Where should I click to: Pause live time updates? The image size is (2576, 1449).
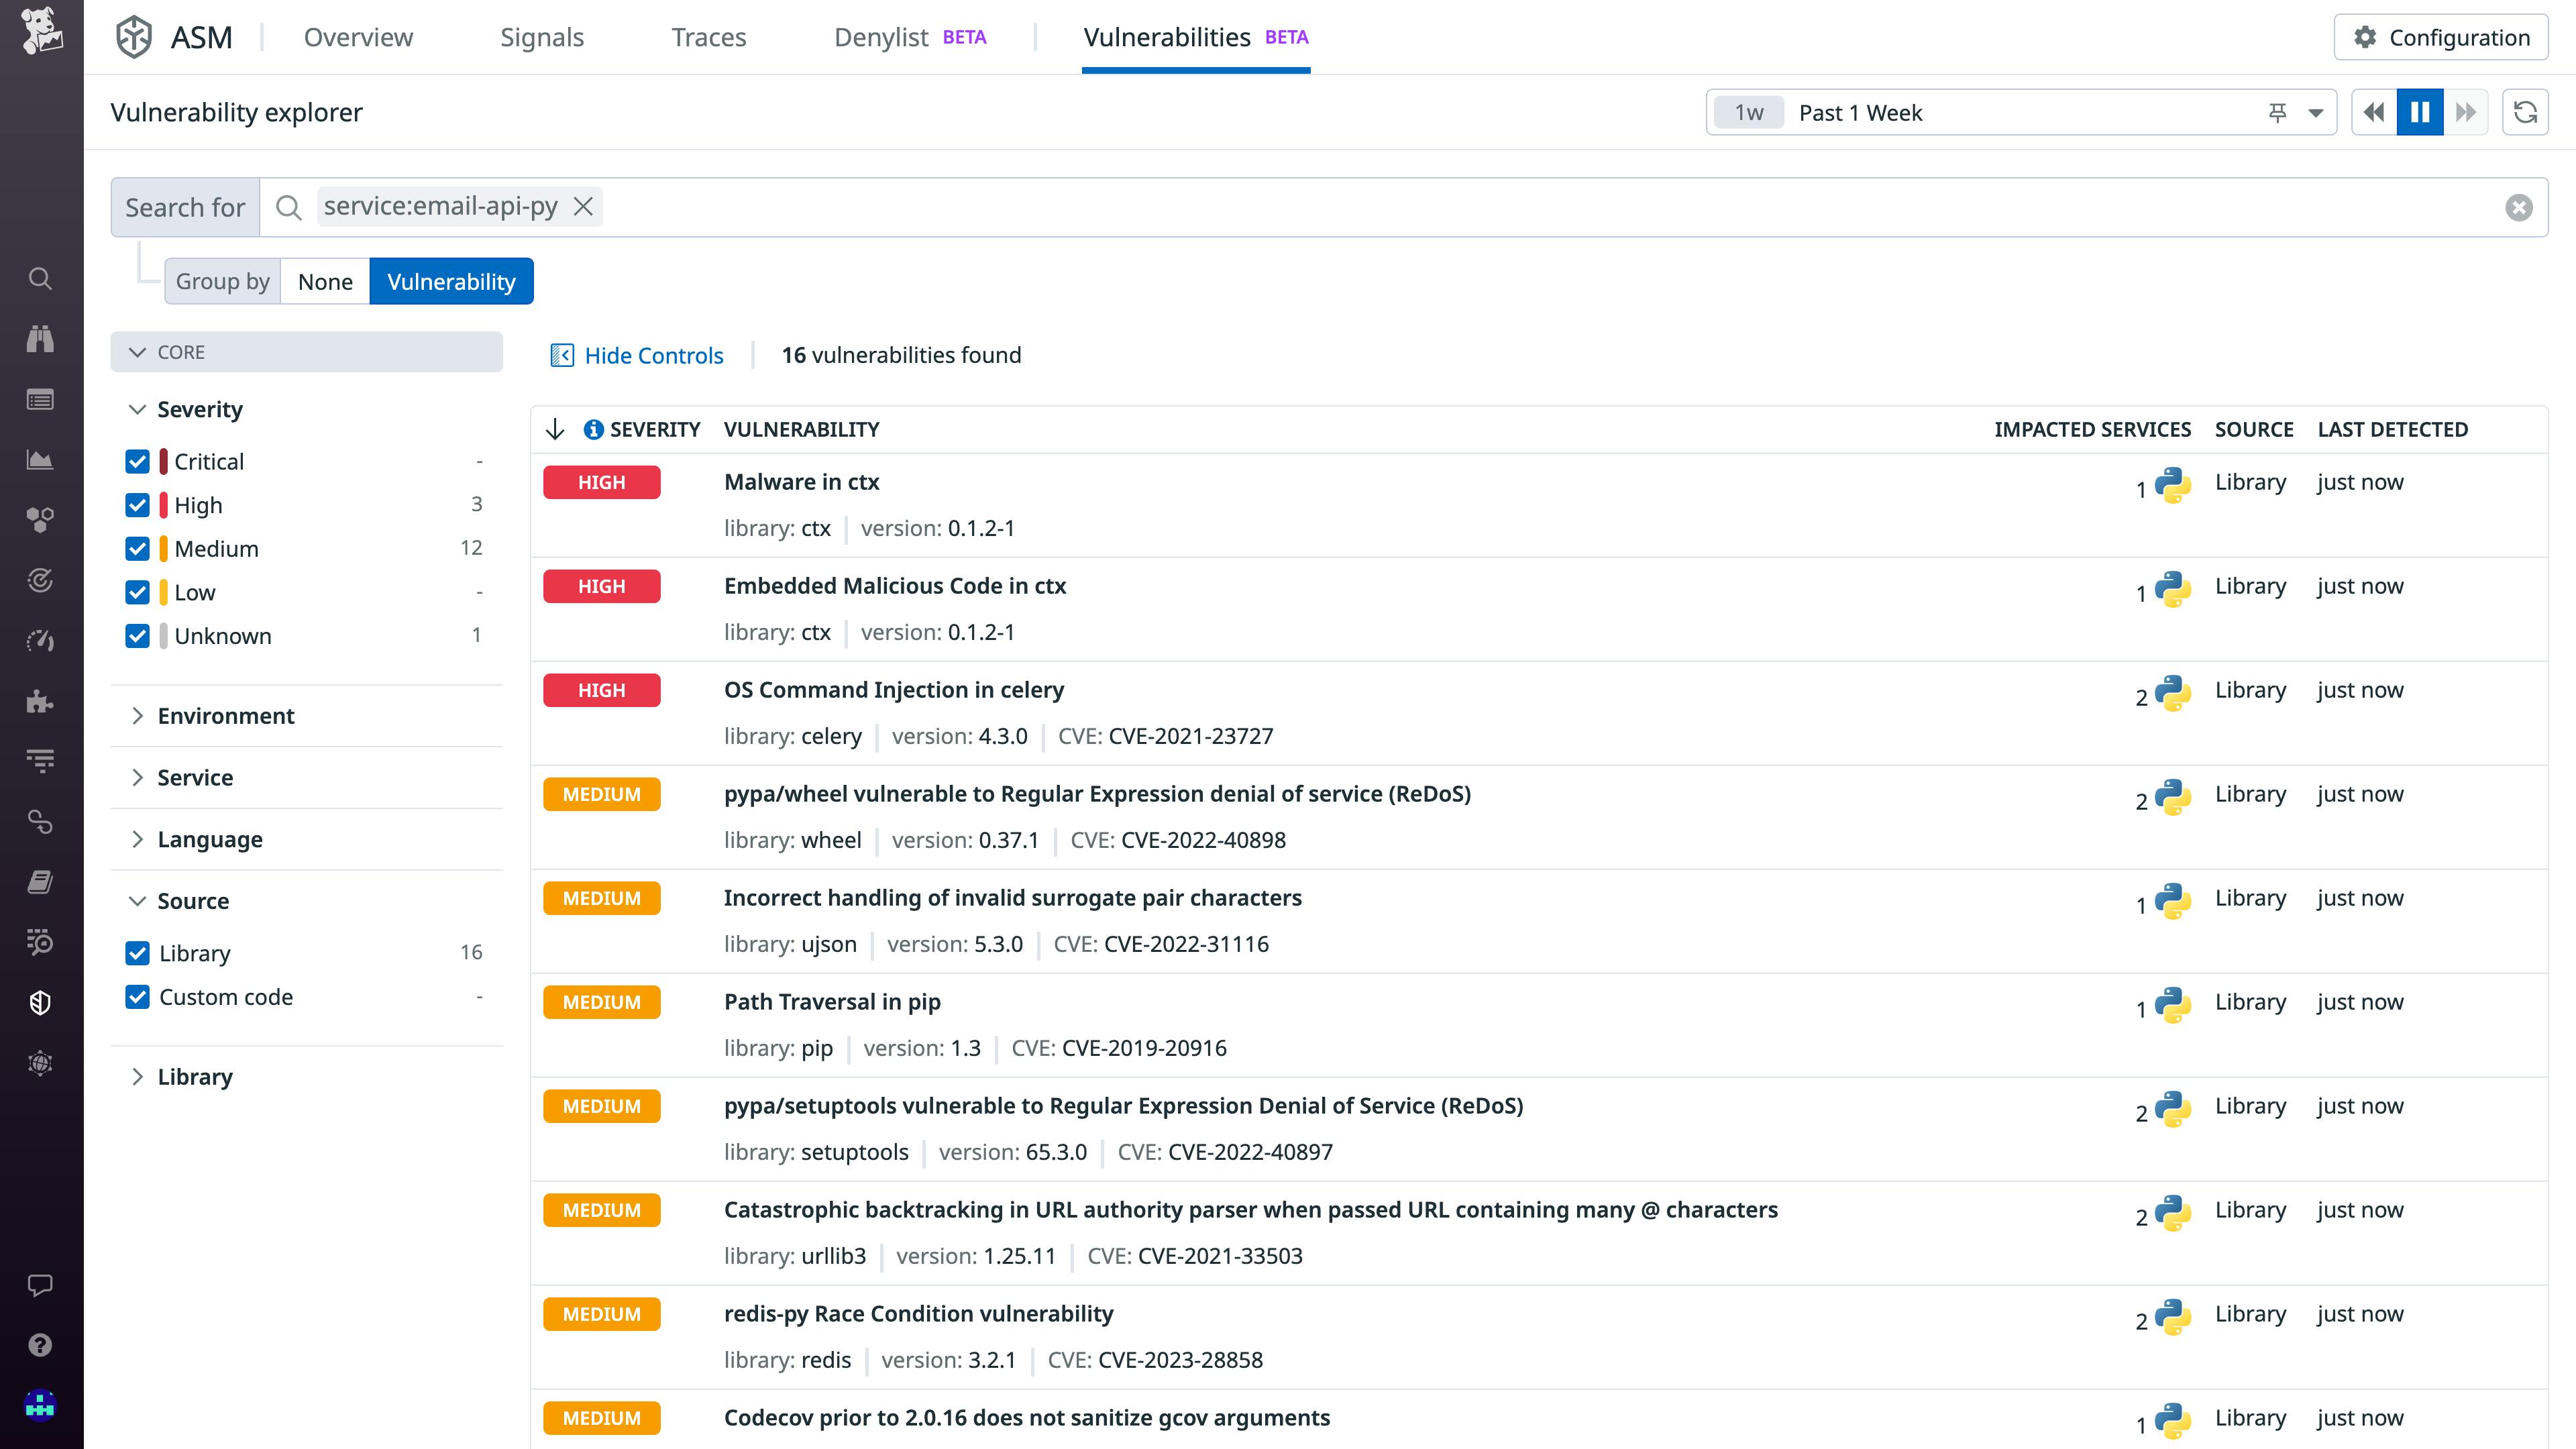click(2419, 112)
